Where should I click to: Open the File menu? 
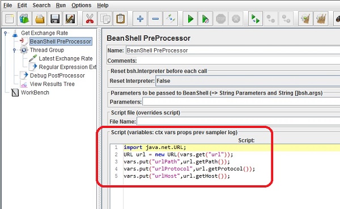coord(7,5)
